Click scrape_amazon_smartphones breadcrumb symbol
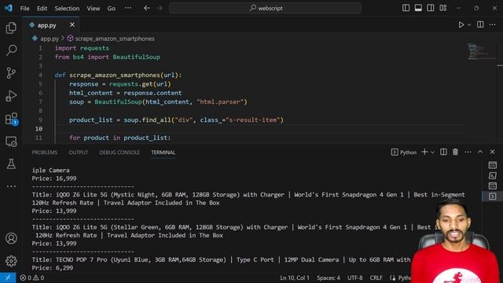This screenshot has height=283, width=503. (115, 39)
